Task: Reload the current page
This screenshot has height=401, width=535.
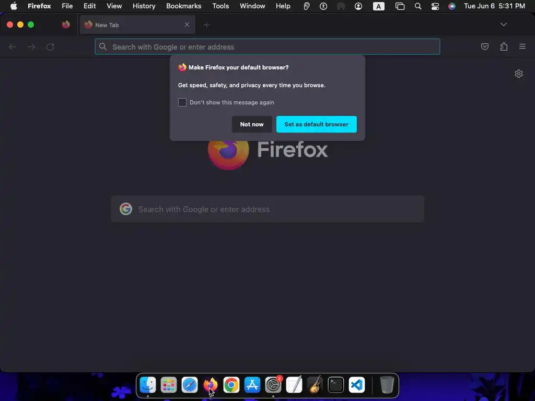Action: click(50, 46)
